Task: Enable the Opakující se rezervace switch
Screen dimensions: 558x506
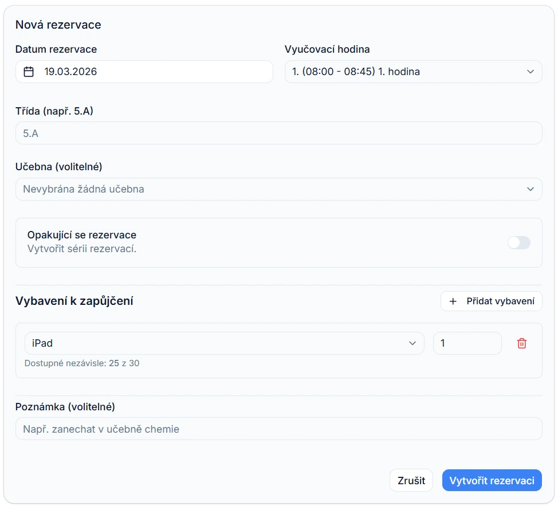Action: pos(519,242)
